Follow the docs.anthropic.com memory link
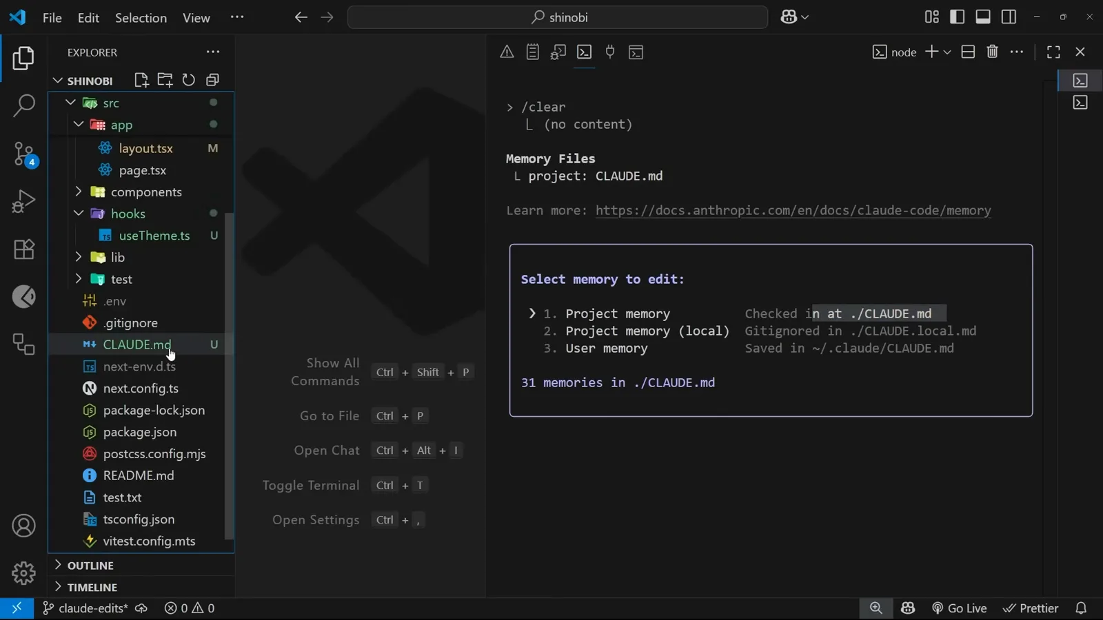 (x=793, y=210)
